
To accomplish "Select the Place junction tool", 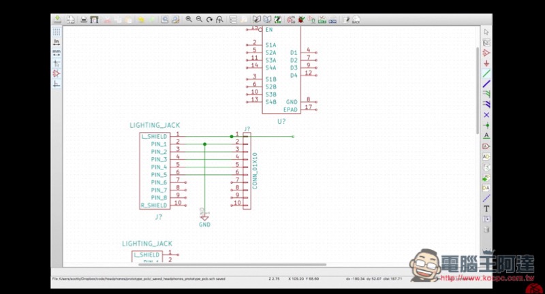I will 486,125.
